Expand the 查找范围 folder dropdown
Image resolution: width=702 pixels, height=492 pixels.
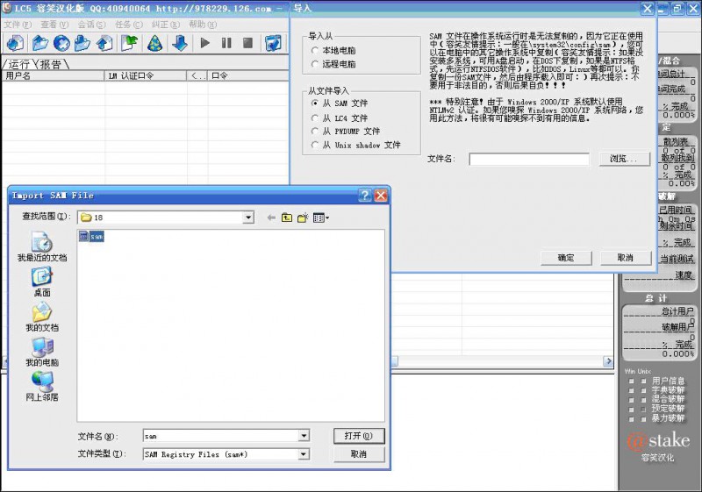(248, 217)
